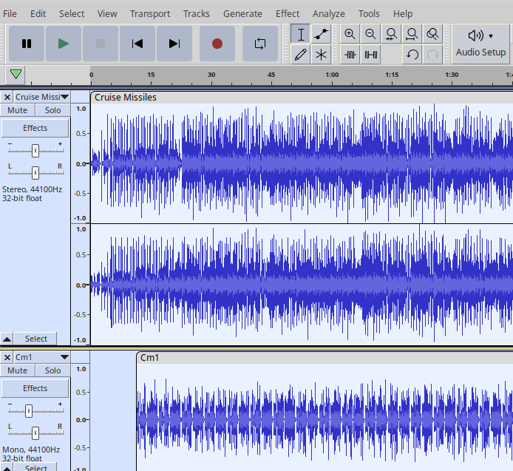The image size is (513, 471).
Task: Start playback with the Play button
Action: pyautogui.click(x=64, y=44)
